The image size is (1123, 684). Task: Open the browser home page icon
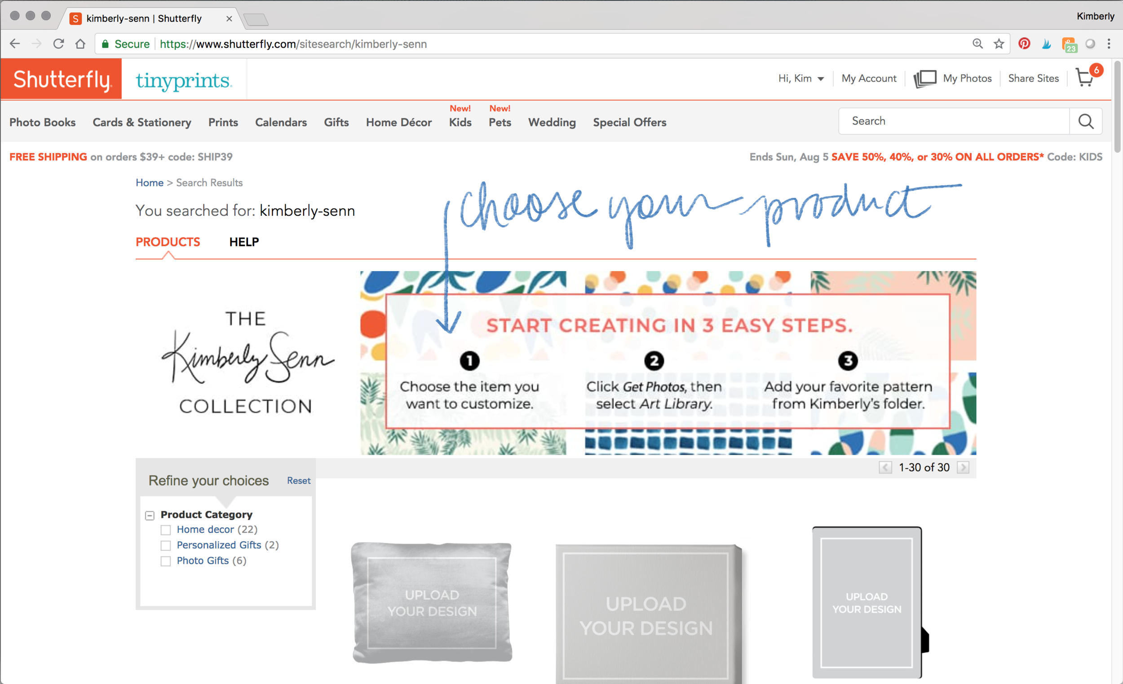[x=80, y=44]
